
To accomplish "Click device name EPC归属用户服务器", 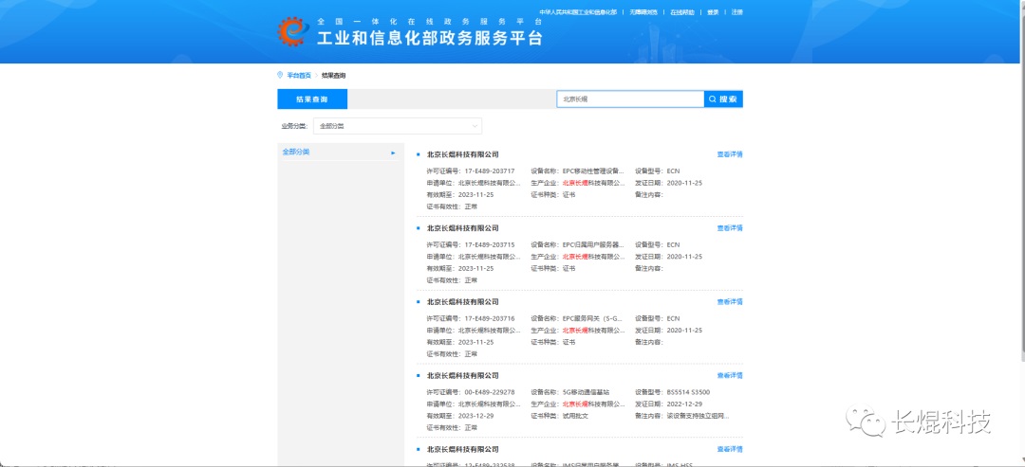I will point(593,244).
